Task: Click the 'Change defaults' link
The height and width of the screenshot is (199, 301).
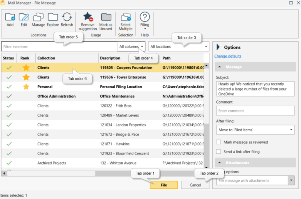Action: click(228, 56)
